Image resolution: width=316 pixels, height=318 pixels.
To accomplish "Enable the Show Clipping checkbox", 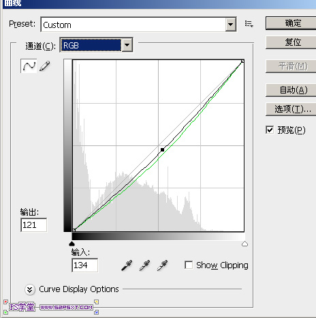I will [x=189, y=265].
